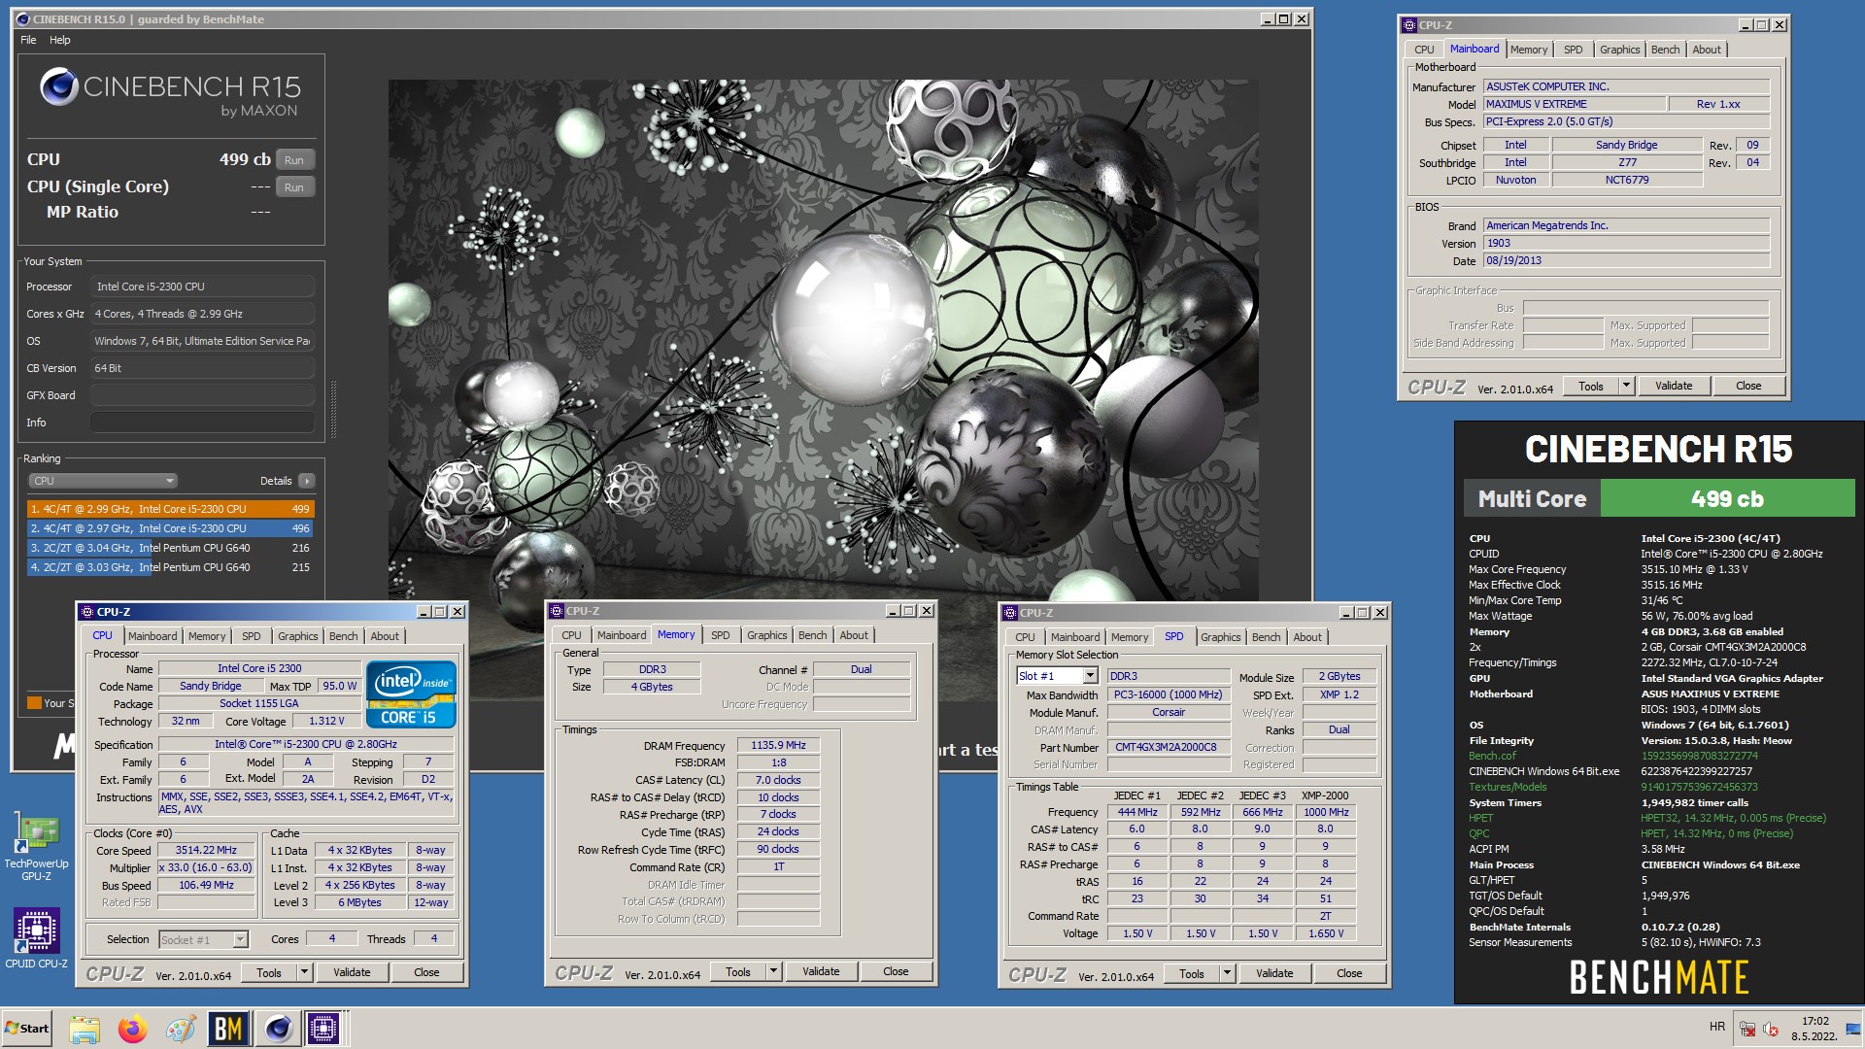Click Validate in CPU-Z CPU window

352,972
